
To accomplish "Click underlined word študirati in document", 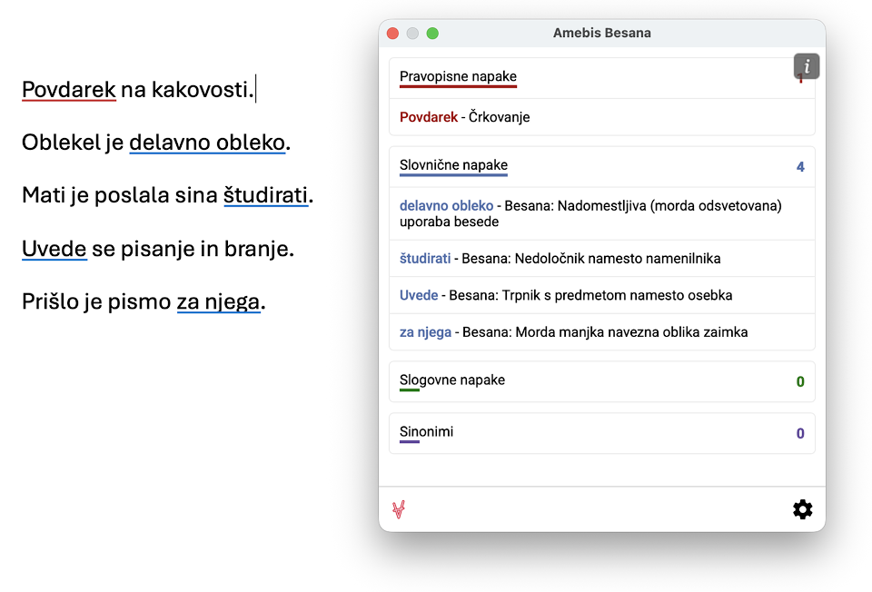I will click(x=266, y=195).
